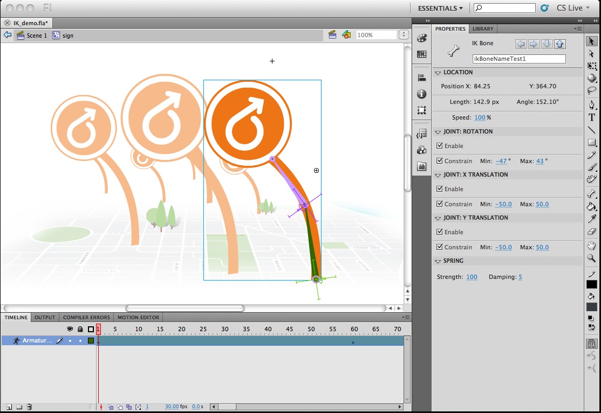Open the Info panel icon
Image resolution: width=601 pixels, height=413 pixels.
422,94
